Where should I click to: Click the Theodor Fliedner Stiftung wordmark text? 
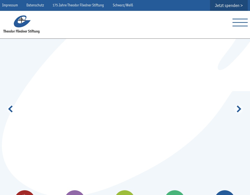(x=21, y=31)
